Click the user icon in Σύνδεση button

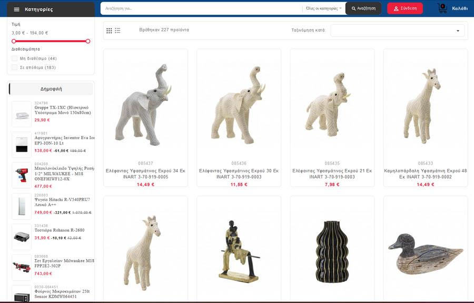pyautogui.click(x=396, y=8)
